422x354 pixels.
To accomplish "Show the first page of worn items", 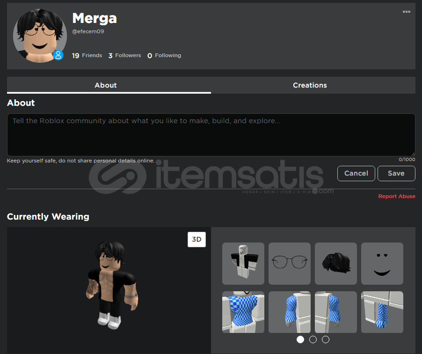I will point(300,339).
